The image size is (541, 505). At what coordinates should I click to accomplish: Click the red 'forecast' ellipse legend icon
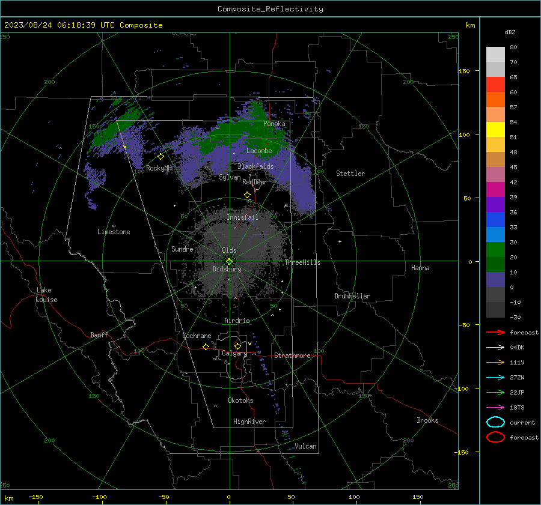click(495, 437)
